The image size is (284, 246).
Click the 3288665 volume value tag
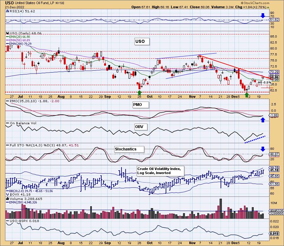(276, 214)
